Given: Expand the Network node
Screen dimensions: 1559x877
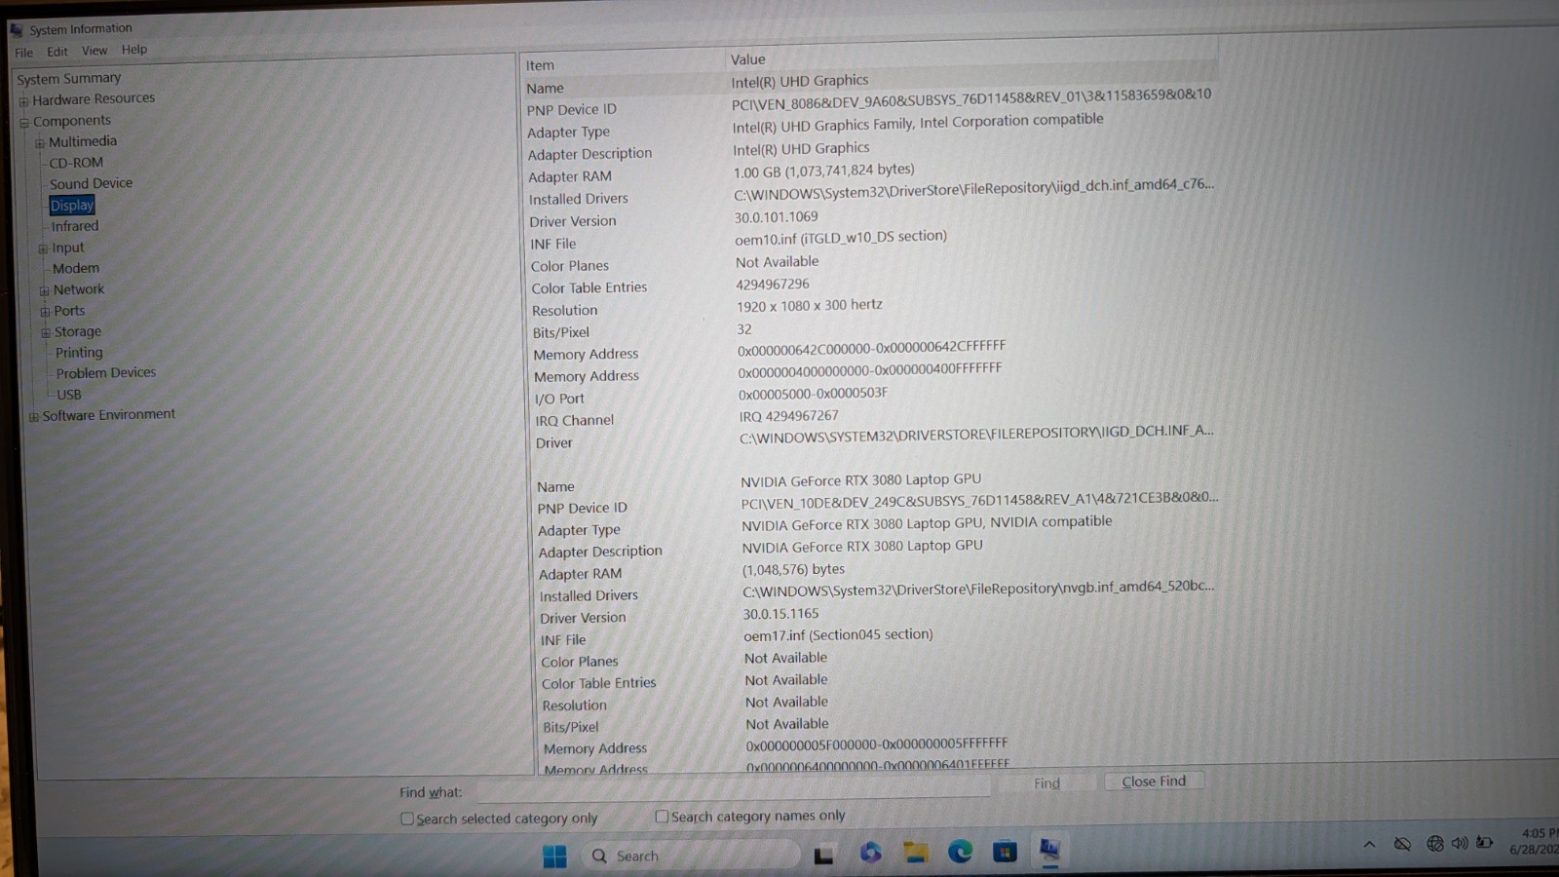Looking at the screenshot, I should tap(44, 290).
